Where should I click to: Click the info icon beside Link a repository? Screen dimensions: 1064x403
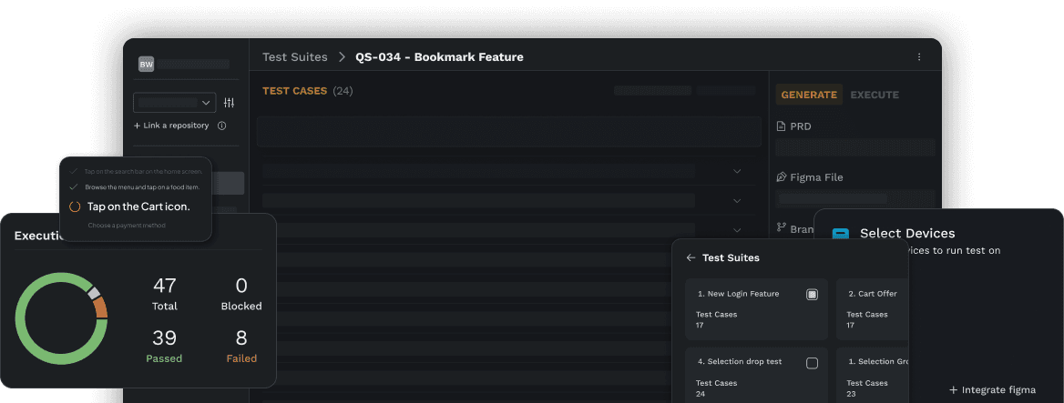click(222, 126)
